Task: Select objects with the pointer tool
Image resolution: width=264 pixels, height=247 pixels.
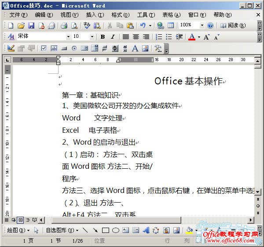Action: tap(36, 230)
